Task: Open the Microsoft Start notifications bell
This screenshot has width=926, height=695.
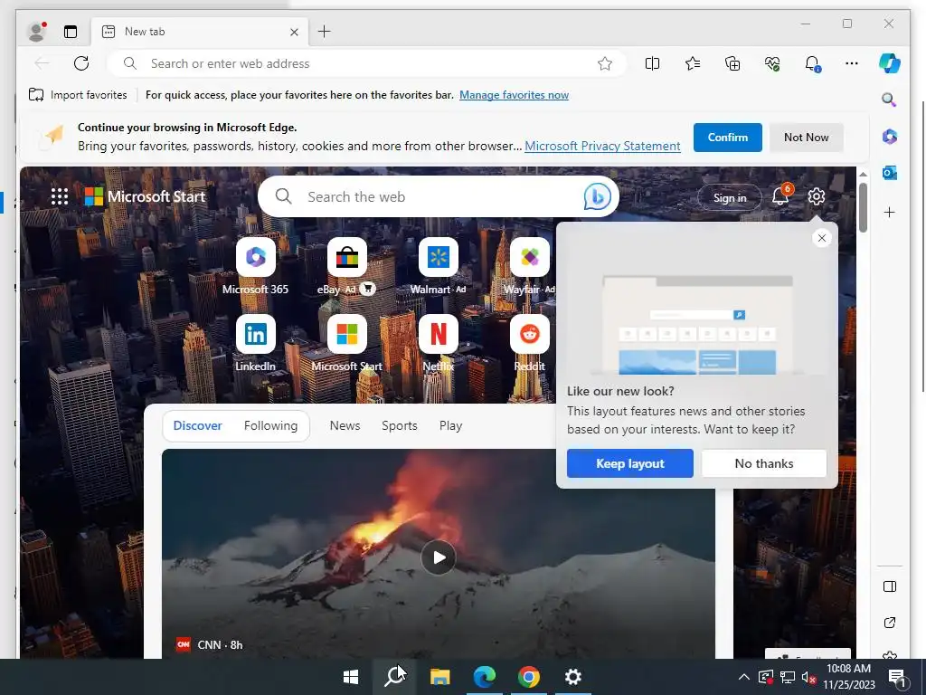Action: [780, 195]
